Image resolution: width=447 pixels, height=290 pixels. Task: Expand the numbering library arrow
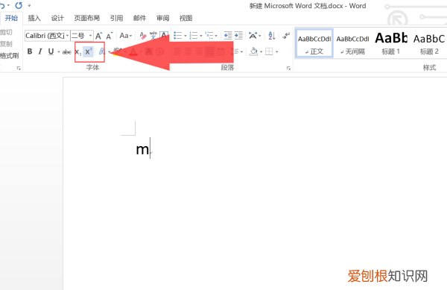point(201,36)
